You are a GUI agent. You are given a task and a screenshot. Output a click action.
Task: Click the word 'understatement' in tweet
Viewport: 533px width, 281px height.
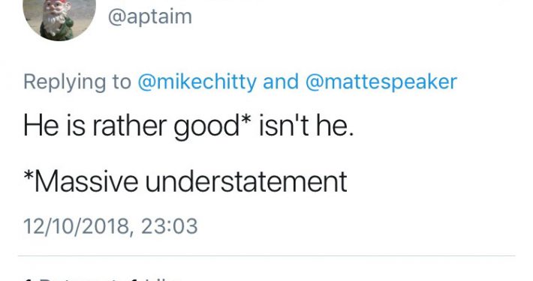tap(246, 181)
